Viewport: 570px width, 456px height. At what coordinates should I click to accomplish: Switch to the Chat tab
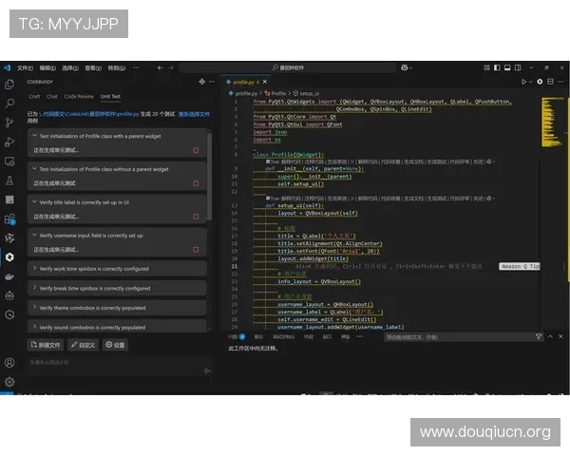coord(52,96)
